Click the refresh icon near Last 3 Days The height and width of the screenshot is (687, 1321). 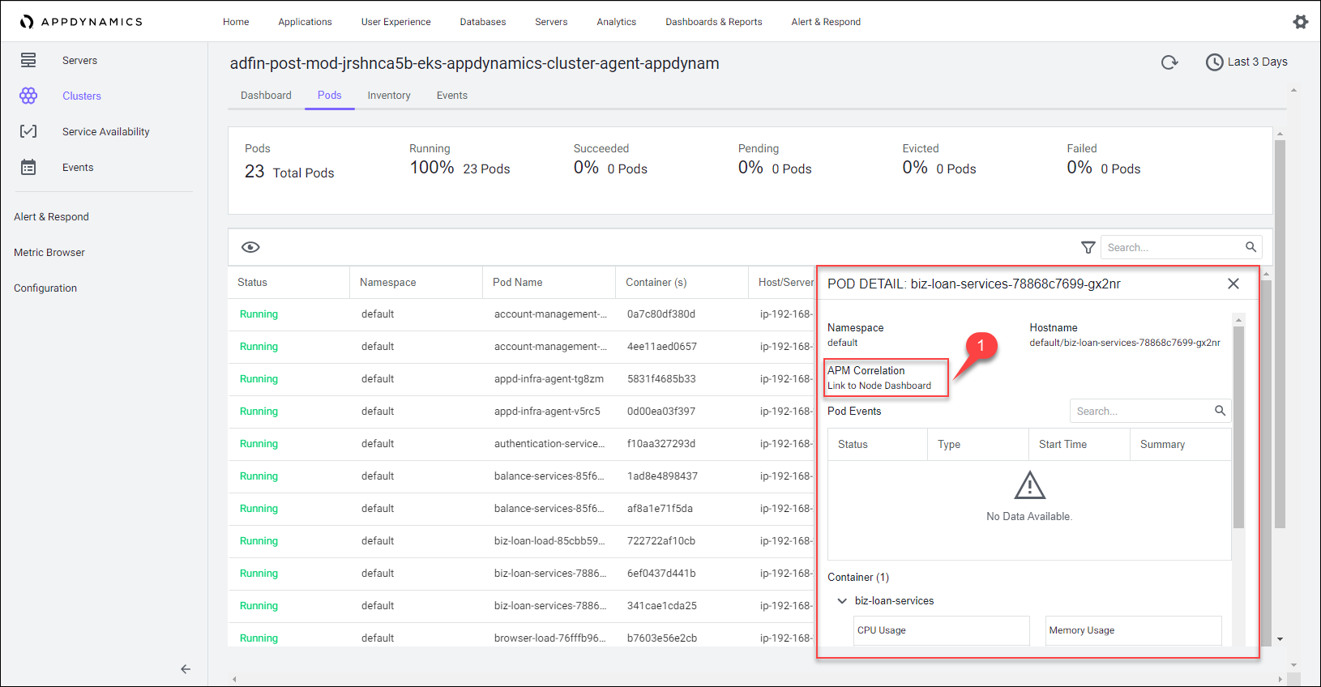(1169, 62)
